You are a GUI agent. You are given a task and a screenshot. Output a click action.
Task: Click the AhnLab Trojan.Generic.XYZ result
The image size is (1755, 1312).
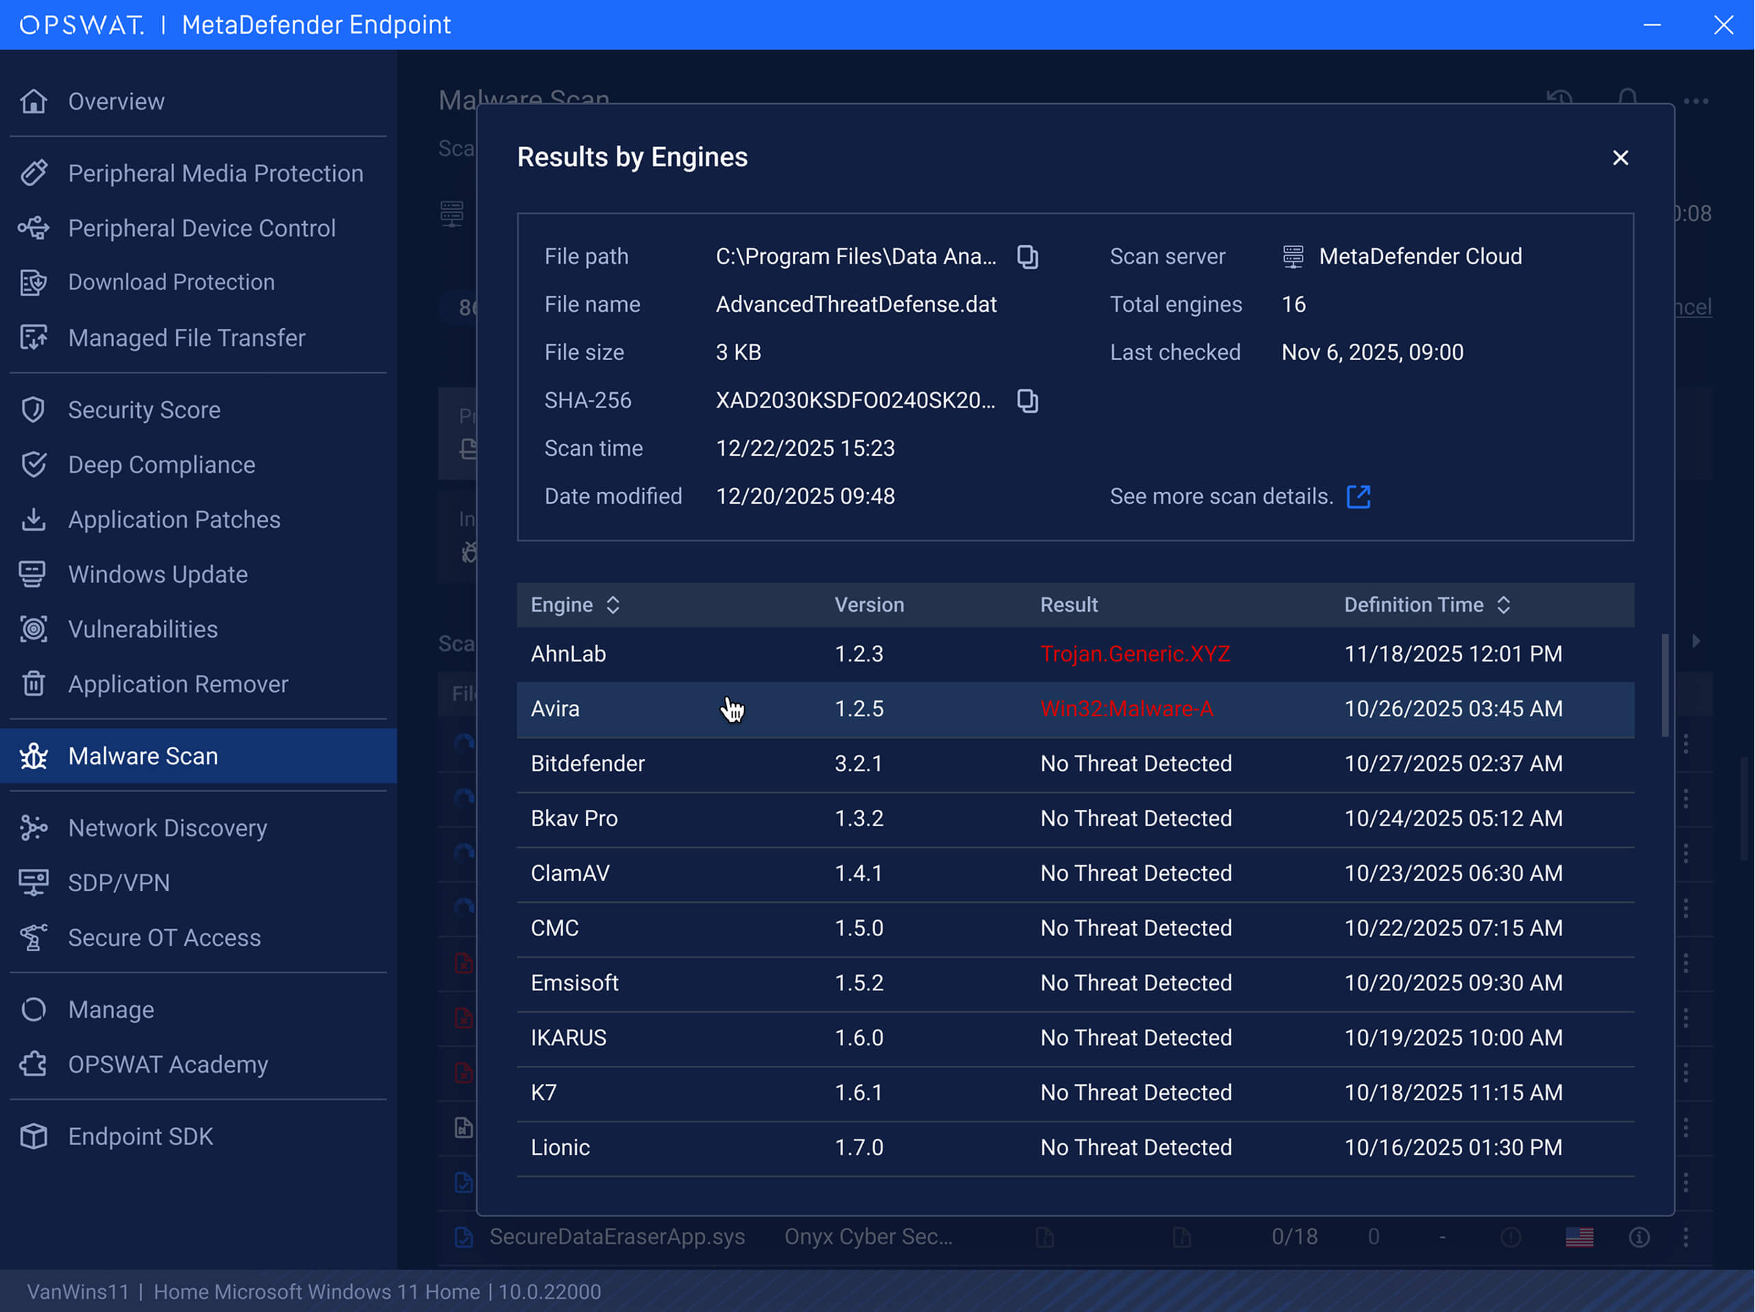tap(1134, 655)
